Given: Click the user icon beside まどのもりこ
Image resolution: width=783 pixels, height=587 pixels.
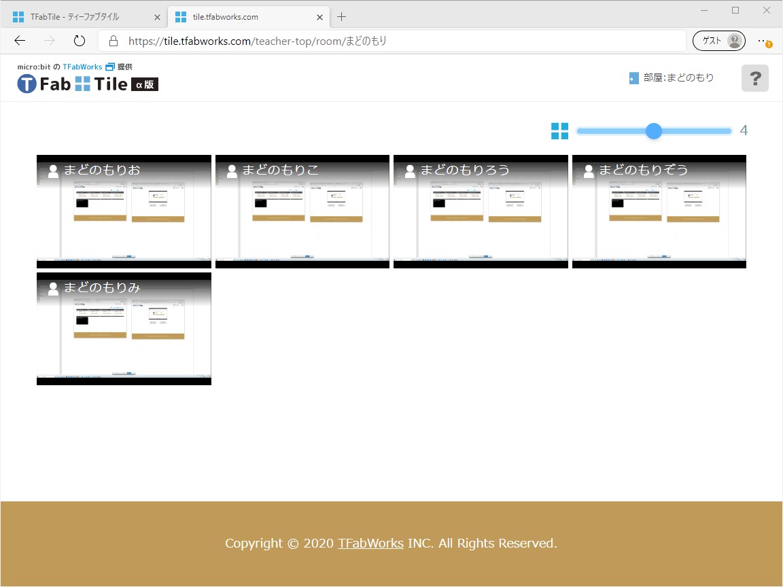Looking at the screenshot, I should tap(232, 171).
